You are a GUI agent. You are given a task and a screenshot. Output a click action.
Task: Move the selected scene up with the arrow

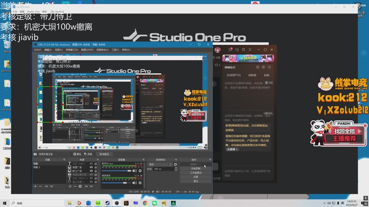click(47, 186)
